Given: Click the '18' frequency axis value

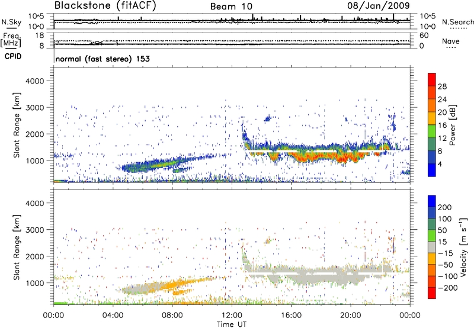Looking at the screenshot, I should [x=40, y=36].
